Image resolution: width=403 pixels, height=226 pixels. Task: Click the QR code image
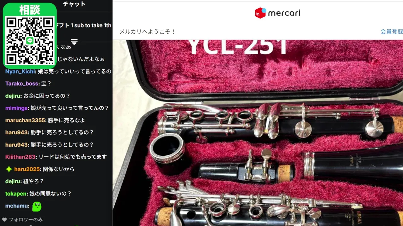click(30, 40)
